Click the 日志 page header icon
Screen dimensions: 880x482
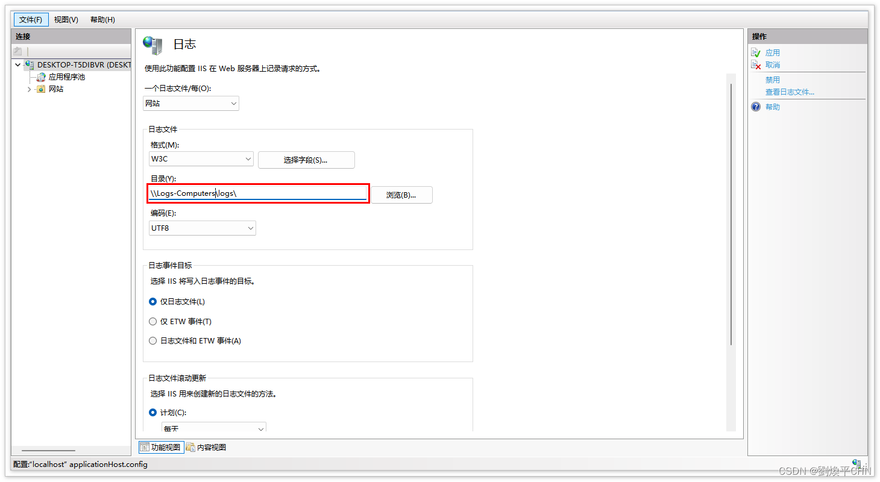(x=152, y=45)
